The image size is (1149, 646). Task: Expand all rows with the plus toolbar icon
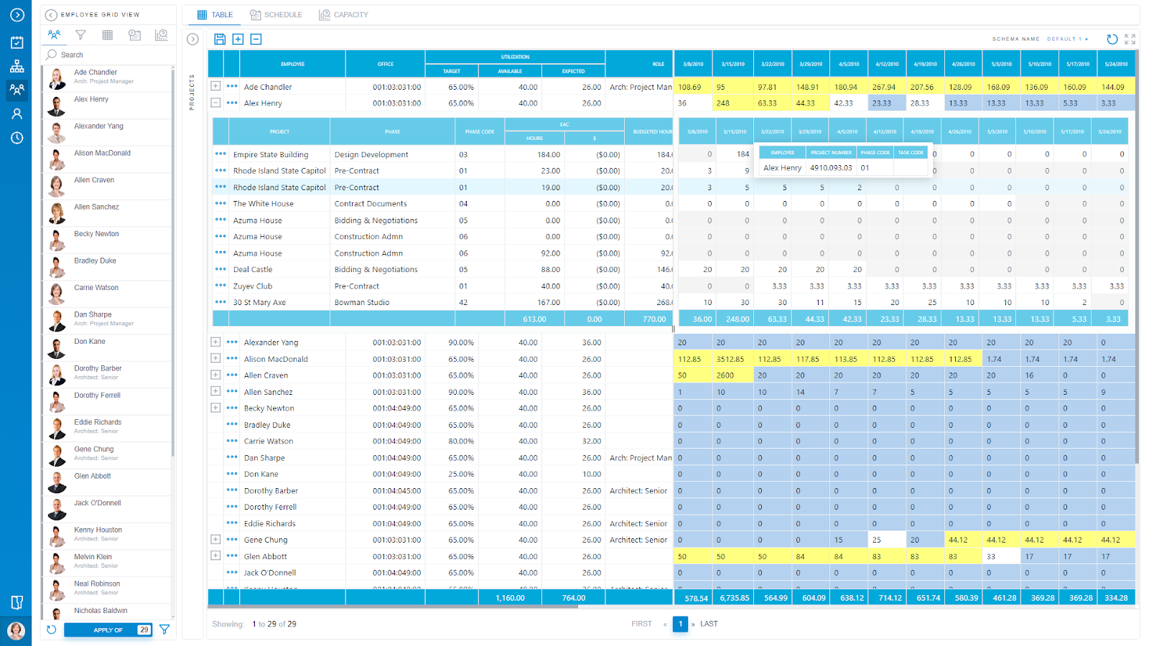point(238,39)
